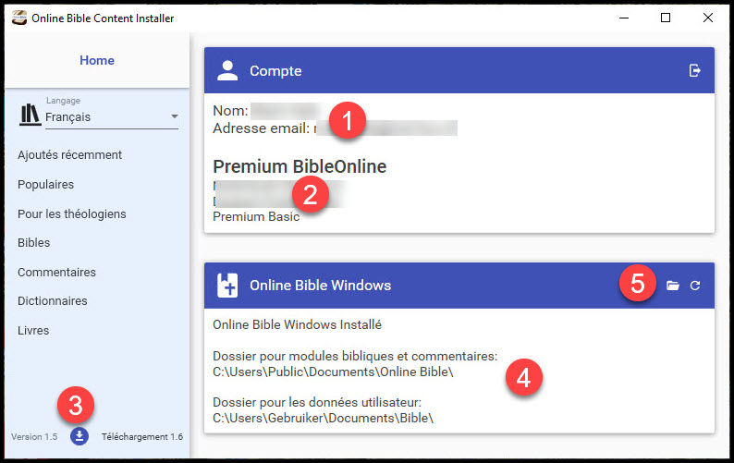This screenshot has height=463, width=734.
Task: Open the Dictionnaires category
Action: point(53,301)
